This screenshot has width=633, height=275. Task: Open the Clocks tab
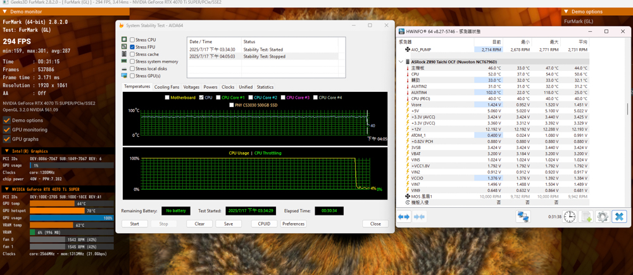tap(228, 87)
